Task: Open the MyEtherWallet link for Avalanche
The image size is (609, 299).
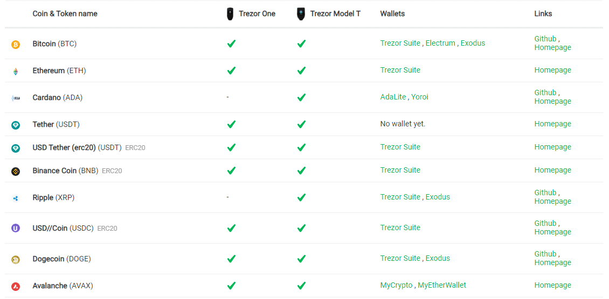Action: tap(442, 286)
